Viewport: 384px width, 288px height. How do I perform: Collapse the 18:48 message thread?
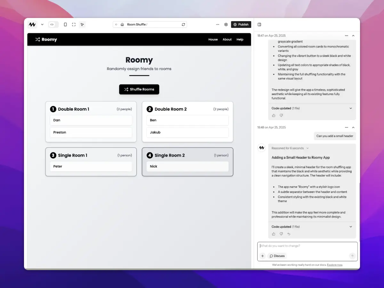click(353, 127)
